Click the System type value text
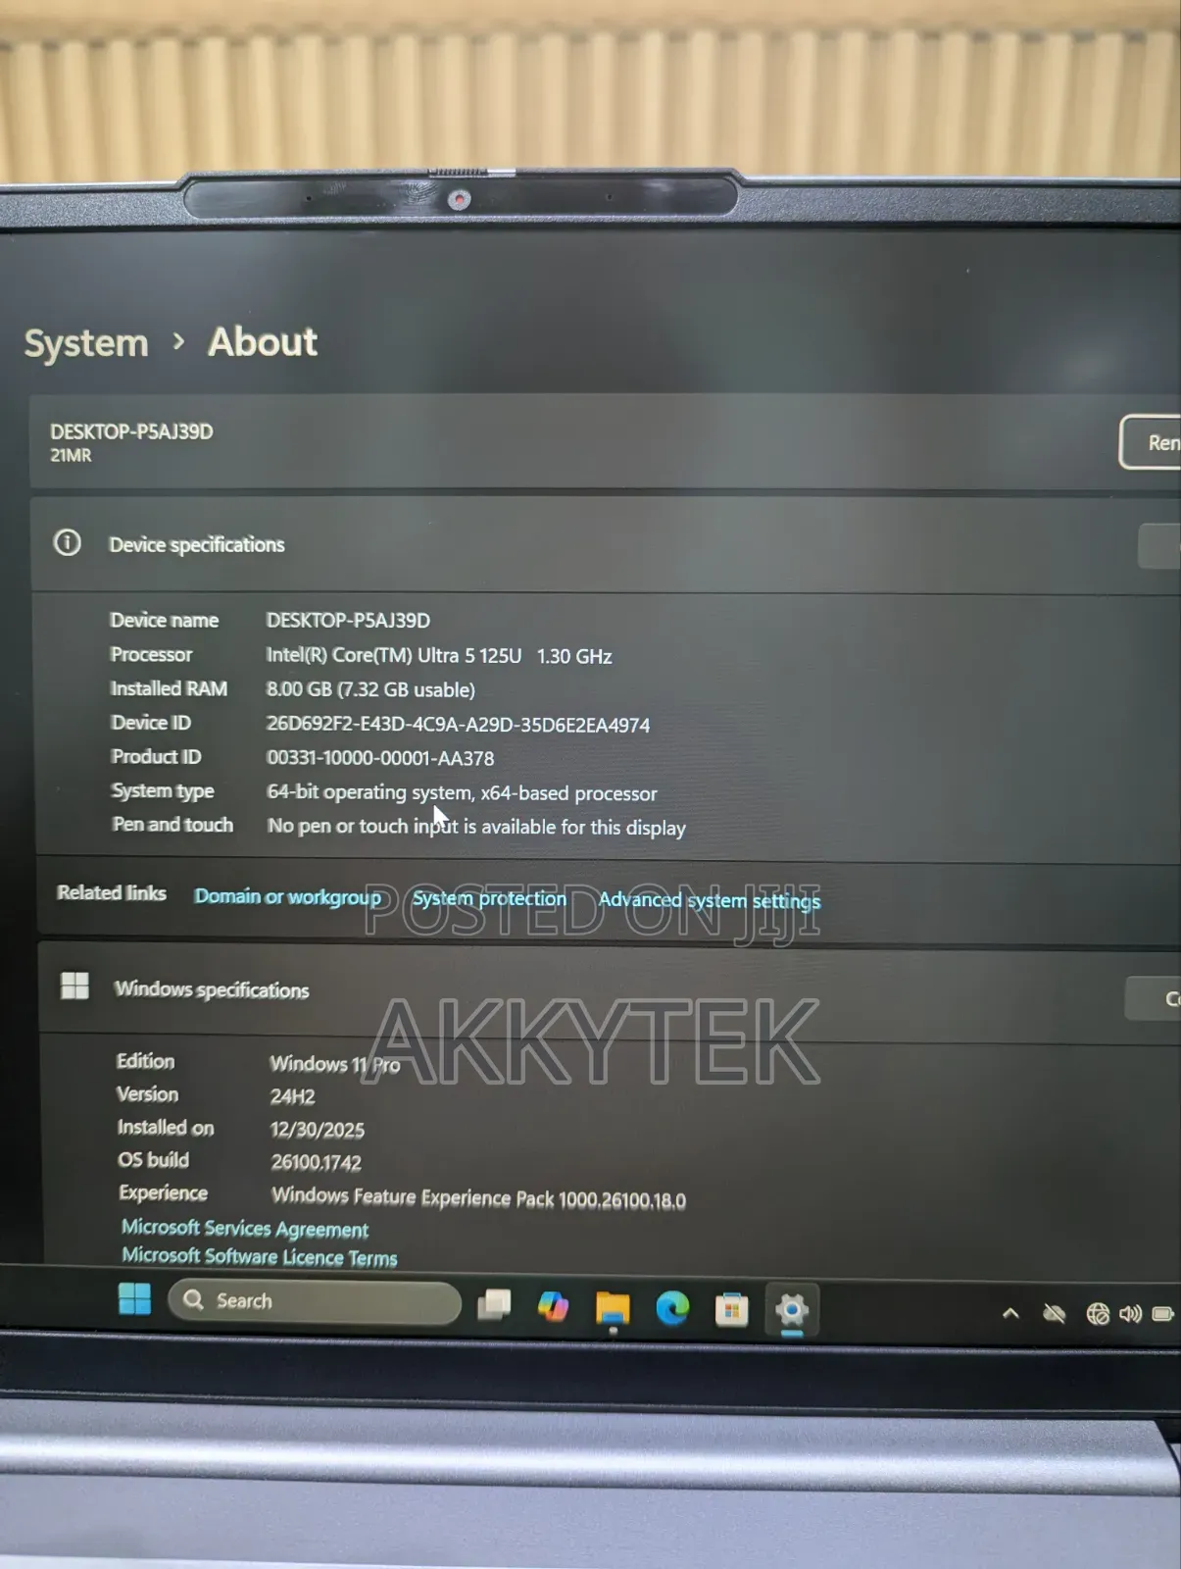The height and width of the screenshot is (1569, 1181). tap(462, 792)
